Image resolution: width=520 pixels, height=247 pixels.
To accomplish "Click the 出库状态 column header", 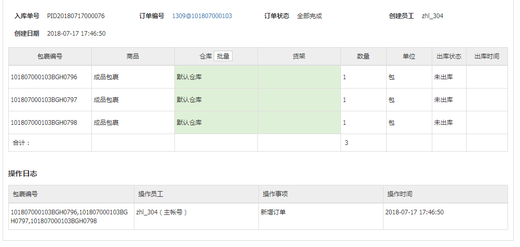I will [449, 56].
